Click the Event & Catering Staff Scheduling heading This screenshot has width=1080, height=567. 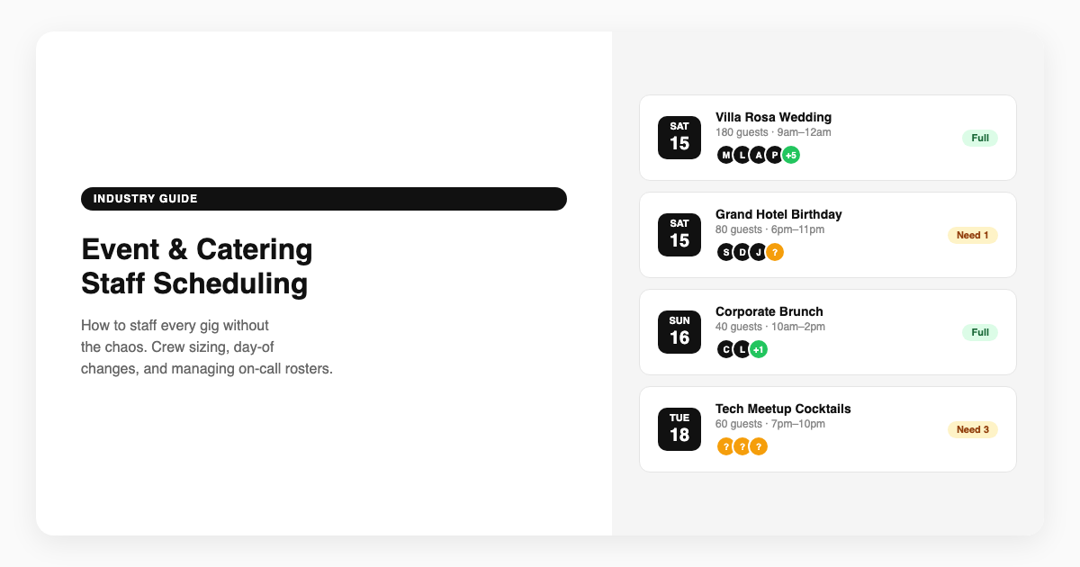pyautogui.click(x=196, y=266)
